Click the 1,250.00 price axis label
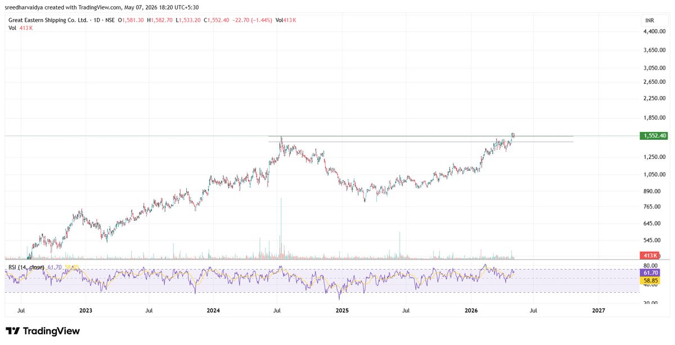This screenshot has width=675, height=345. click(655, 157)
